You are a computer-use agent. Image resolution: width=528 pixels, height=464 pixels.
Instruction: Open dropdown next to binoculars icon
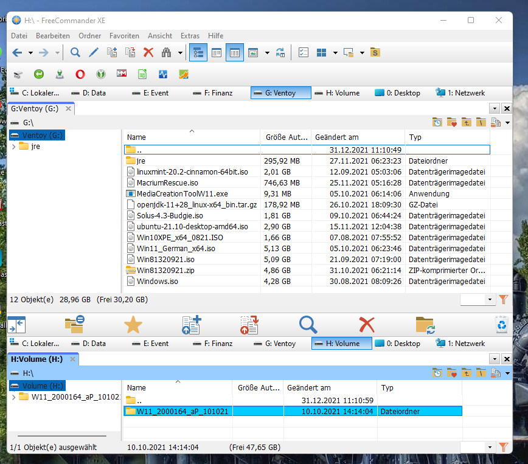click(180, 53)
